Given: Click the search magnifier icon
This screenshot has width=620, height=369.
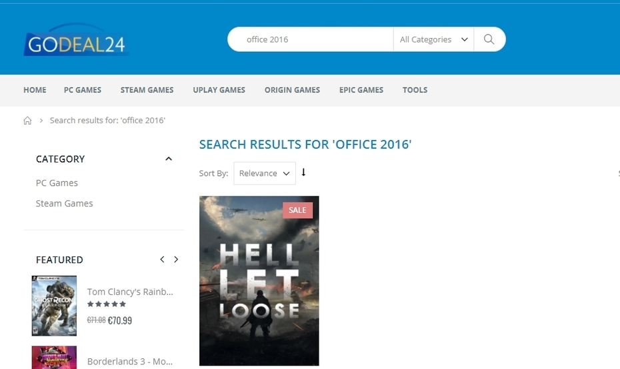Looking at the screenshot, I should point(489,39).
